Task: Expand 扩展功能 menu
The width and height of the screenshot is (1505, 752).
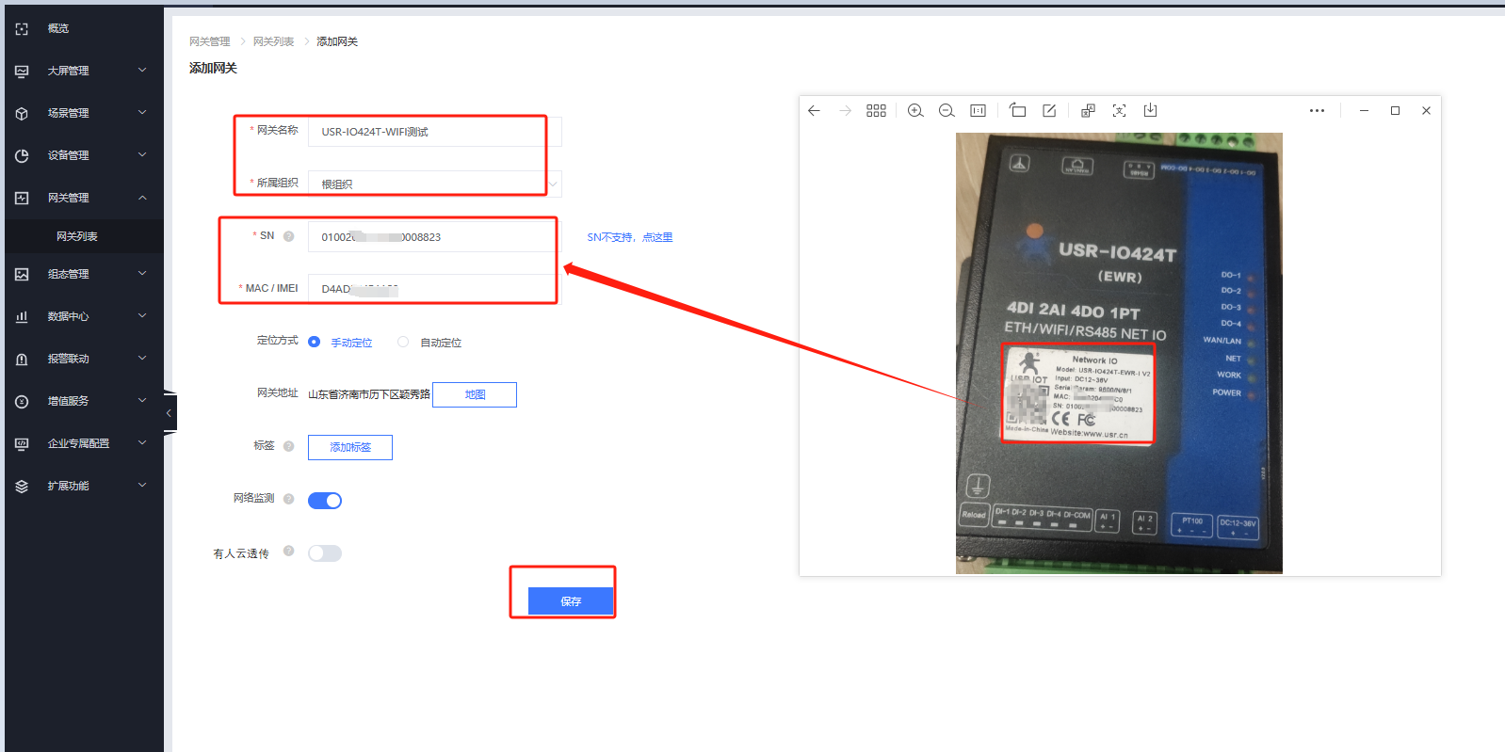Action: tap(142, 486)
